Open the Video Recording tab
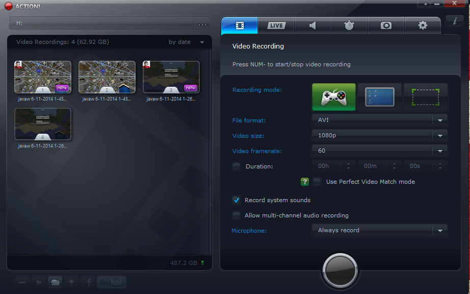This screenshot has height=294, width=470. click(x=240, y=26)
